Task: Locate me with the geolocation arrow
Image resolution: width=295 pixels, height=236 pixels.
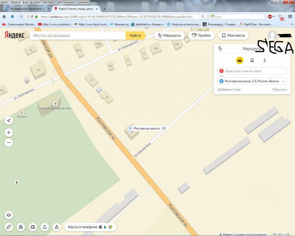Action: click(x=9, y=121)
